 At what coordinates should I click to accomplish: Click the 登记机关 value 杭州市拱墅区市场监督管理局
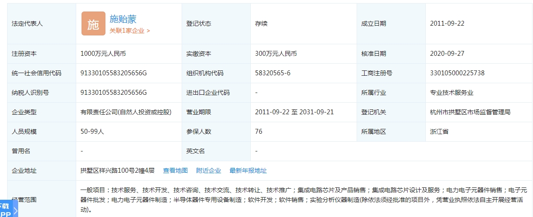coord(470,112)
